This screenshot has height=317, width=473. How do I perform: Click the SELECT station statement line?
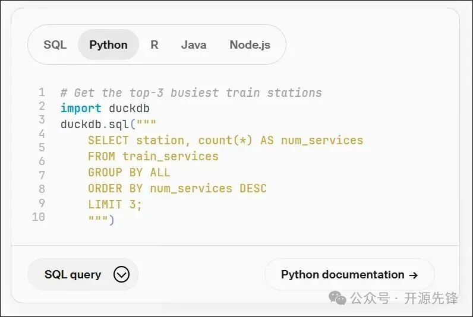pos(225,141)
